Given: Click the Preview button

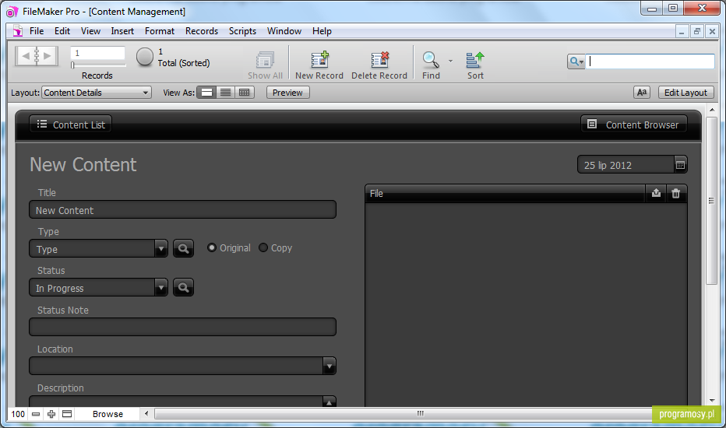Looking at the screenshot, I should [x=287, y=93].
